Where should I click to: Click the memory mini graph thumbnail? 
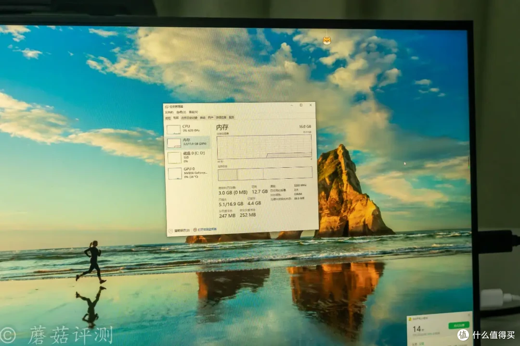click(174, 143)
